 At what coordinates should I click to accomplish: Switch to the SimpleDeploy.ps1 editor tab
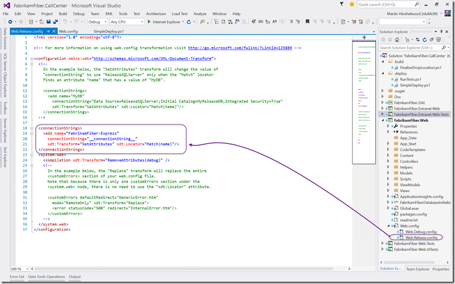coord(109,31)
